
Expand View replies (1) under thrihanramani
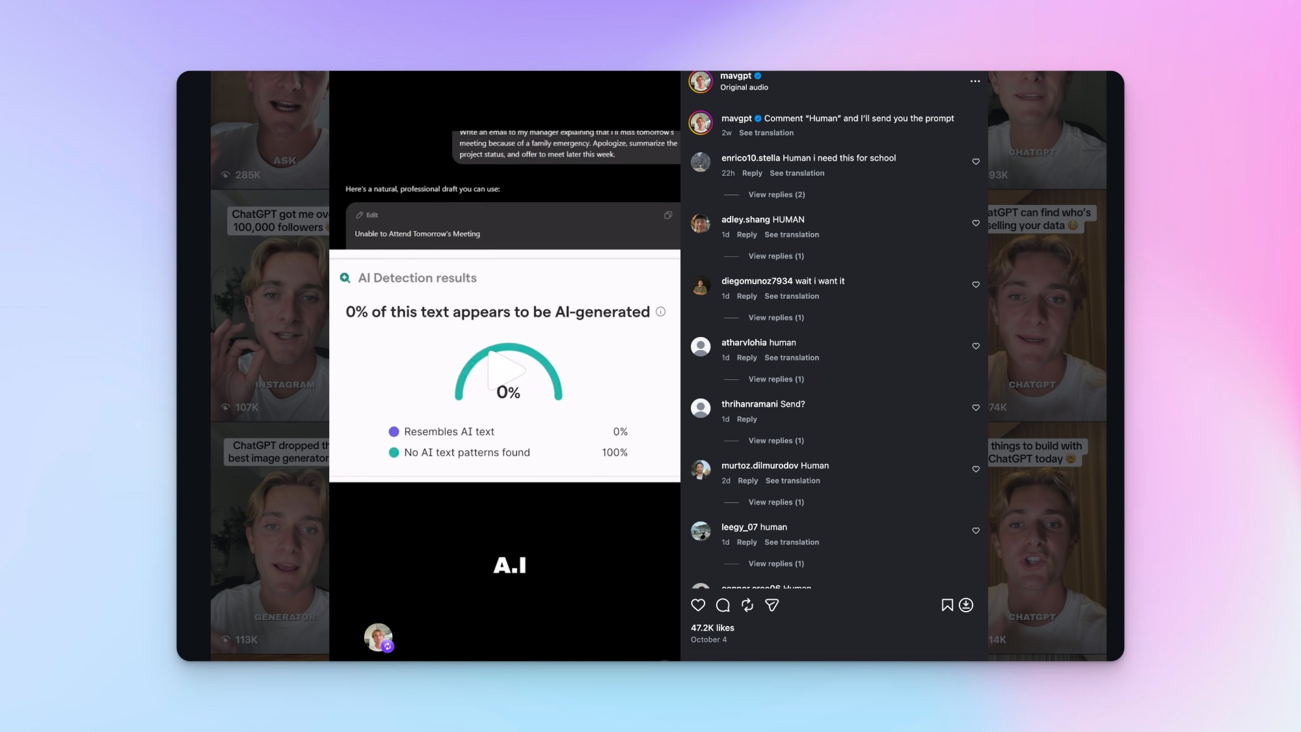click(x=776, y=441)
